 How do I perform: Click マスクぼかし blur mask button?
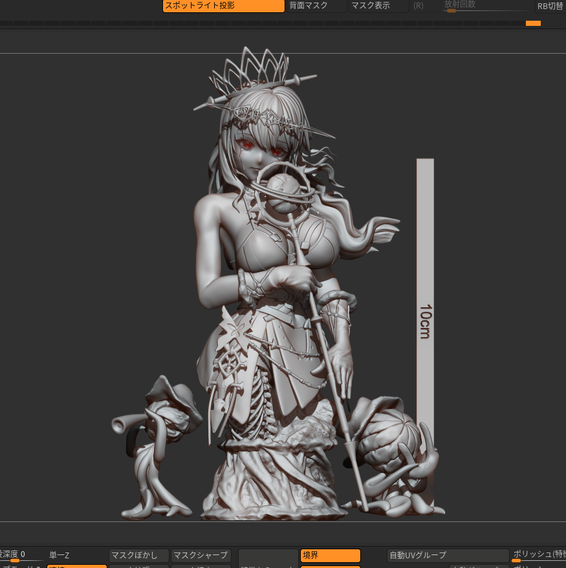coord(139,555)
